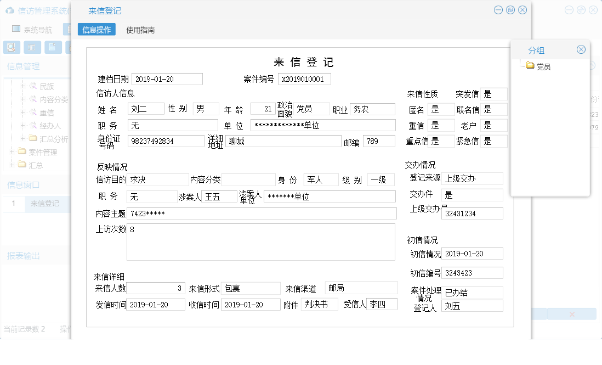Select the 信息操作 tab

point(96,30)
